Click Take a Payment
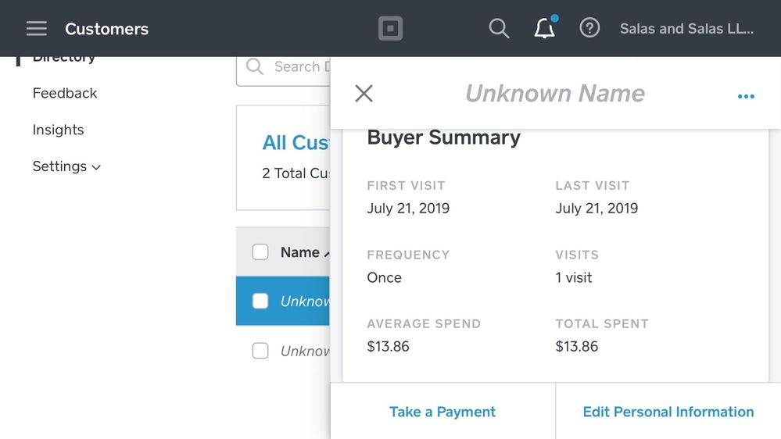 (442, 412)
